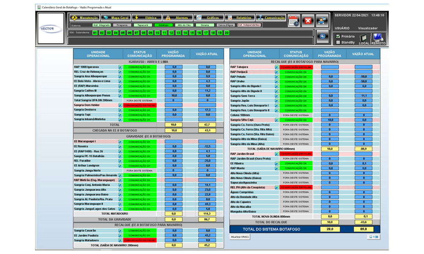Screen dimensions: 424x254
Task: Toggle the Primário checkbox
Action: [338, 36]
